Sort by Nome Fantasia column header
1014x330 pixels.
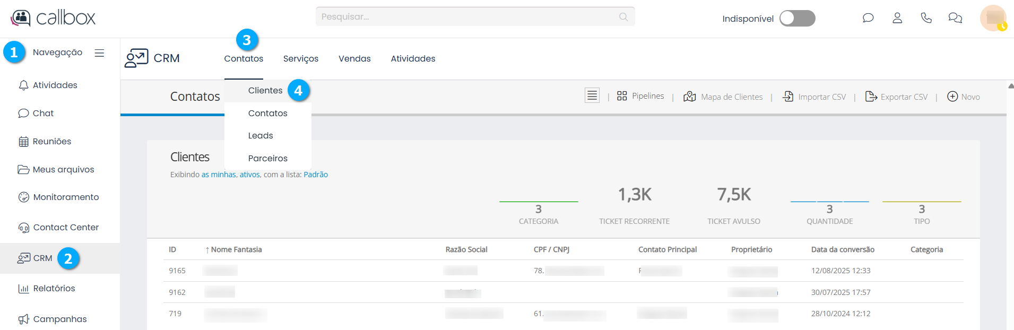[236, 250]
